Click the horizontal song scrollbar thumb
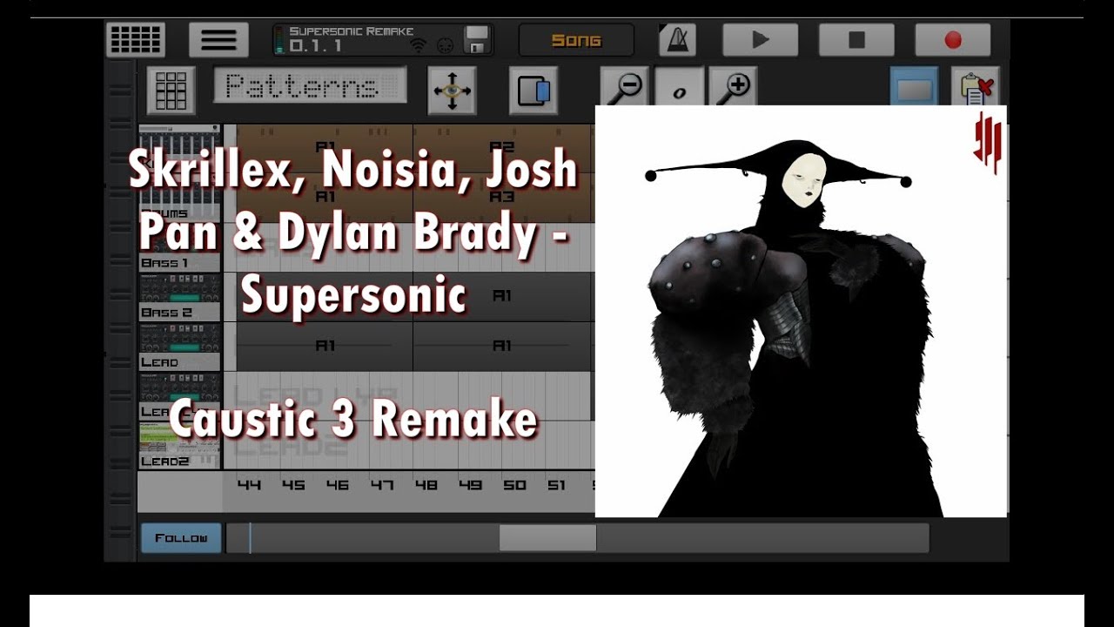 tap(547, 538)
